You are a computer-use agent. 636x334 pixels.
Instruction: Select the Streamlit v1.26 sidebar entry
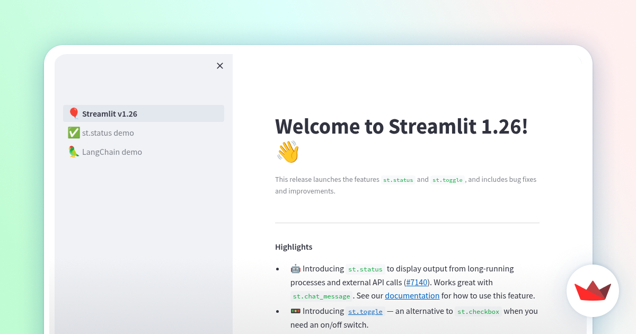110,113
